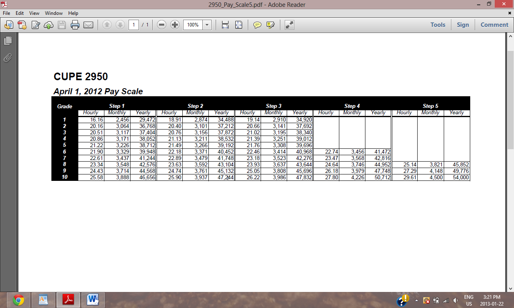This screenshot has width=514, height=308.
Task: Open the Help menu
Action: click(73, 13)
